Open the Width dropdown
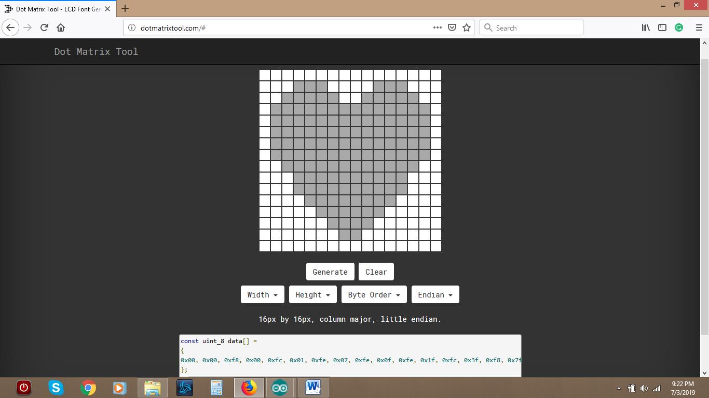This screenshot has width=709, height=398. pos(262,294)
